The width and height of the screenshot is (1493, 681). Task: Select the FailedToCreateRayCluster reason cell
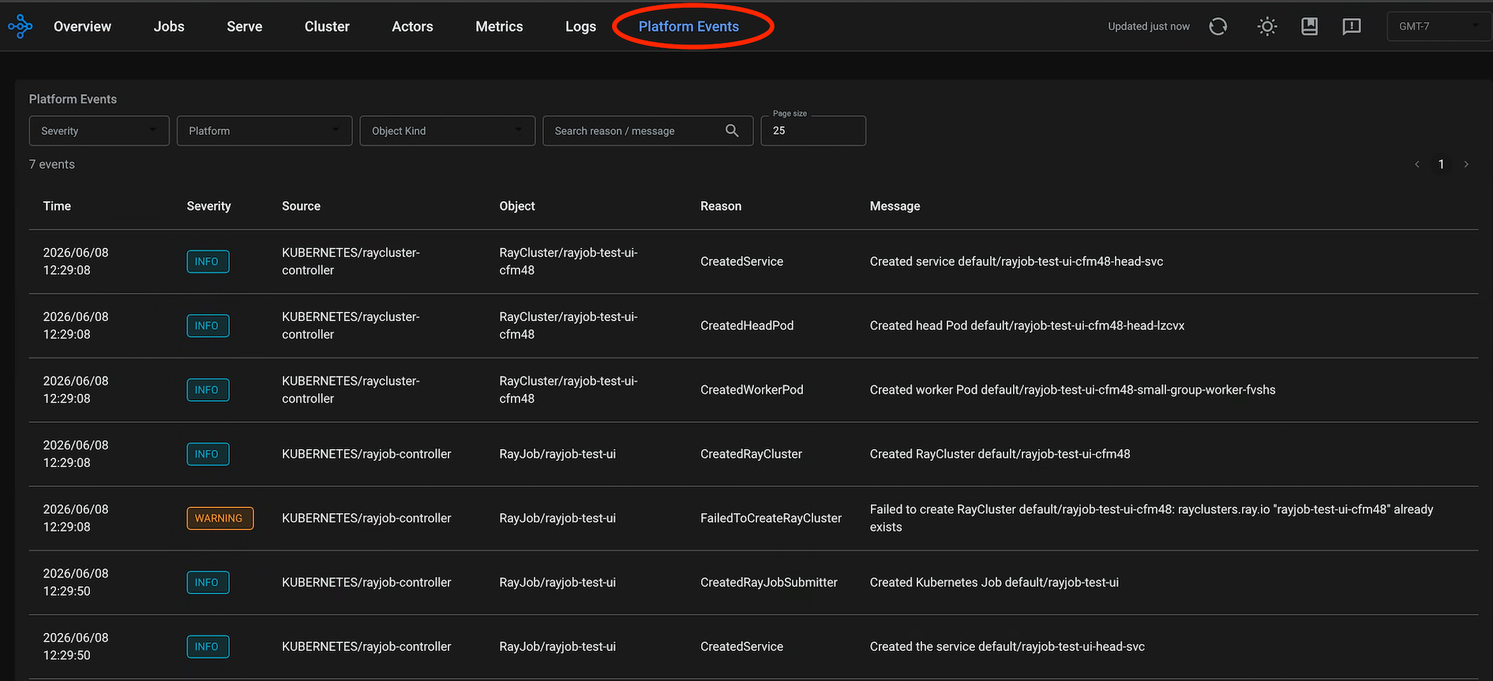(x=771, y=518)
